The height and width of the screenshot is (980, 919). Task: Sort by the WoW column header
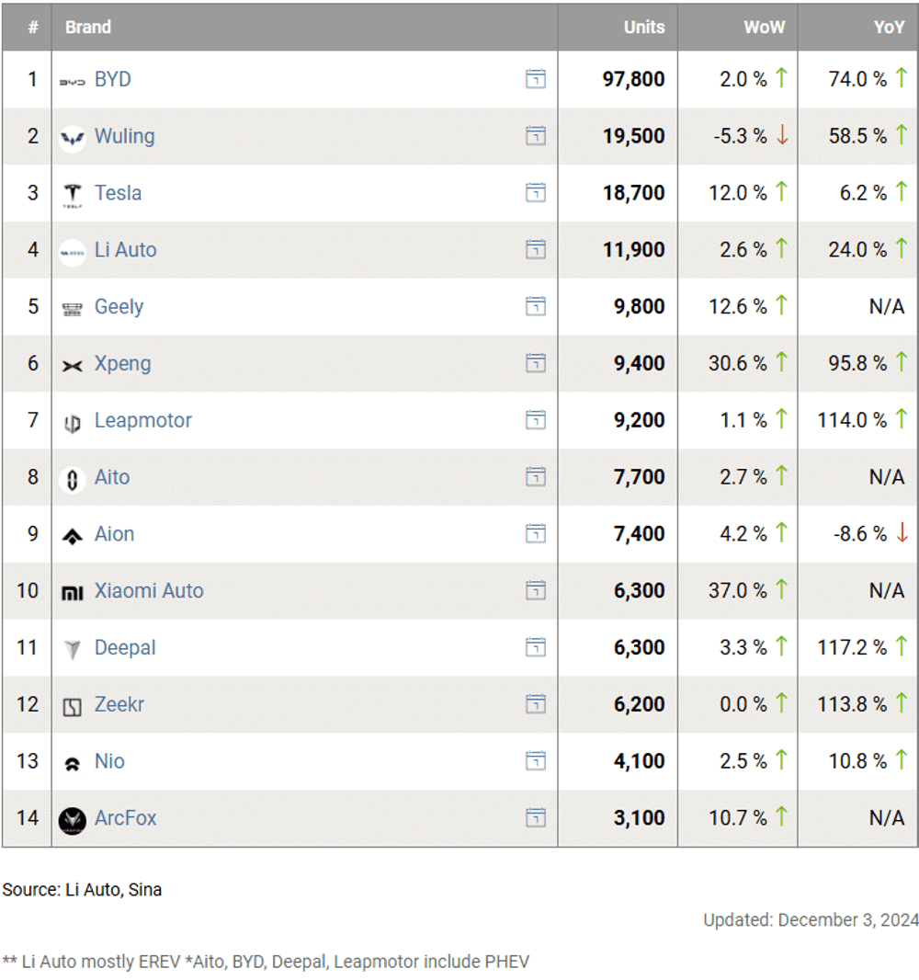[764, 27]
